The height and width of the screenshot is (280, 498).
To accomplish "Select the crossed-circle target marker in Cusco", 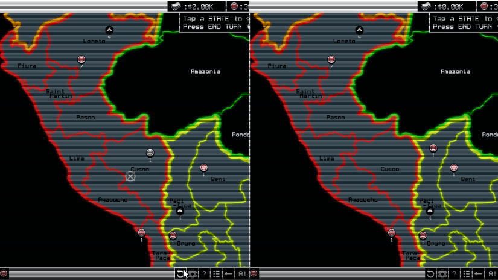I will (x=130, y=176).
